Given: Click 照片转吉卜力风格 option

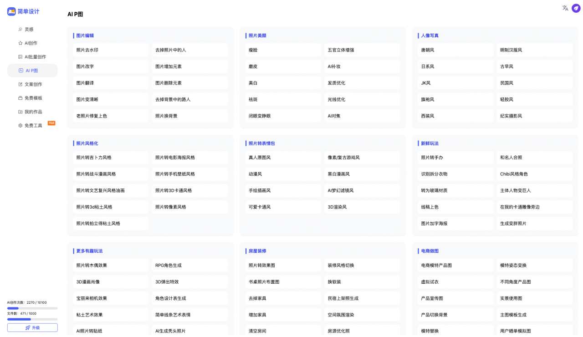Looking at the screenshot, I should [111, 158].
